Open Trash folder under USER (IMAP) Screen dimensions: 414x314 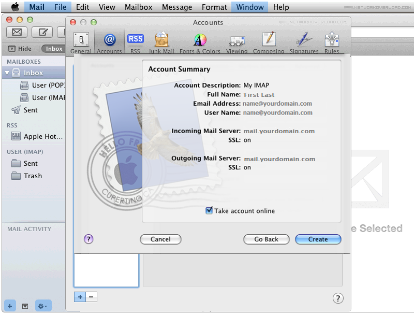[27, 176]
